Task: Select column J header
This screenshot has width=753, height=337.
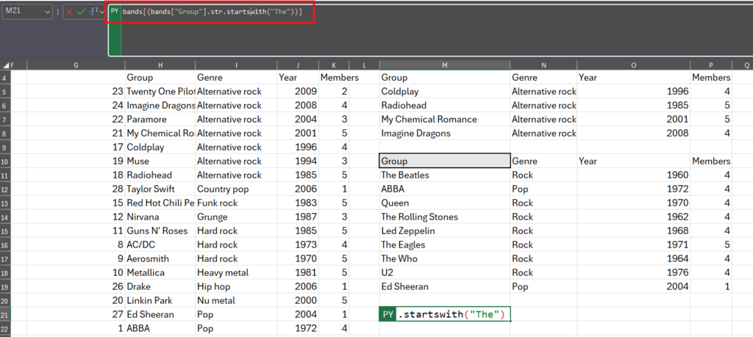Action: 298,65
